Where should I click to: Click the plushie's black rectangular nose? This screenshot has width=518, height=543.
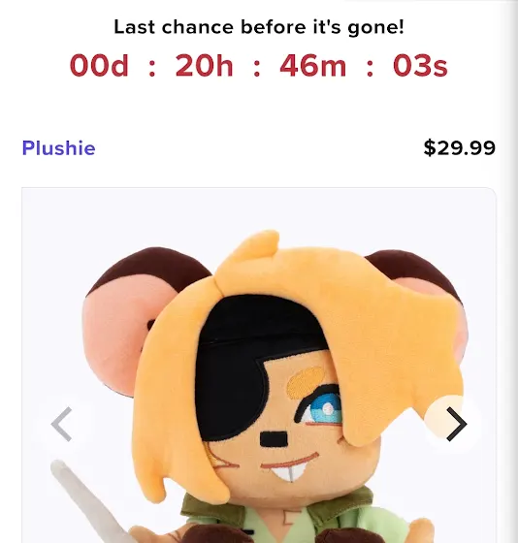click(274, 440)
